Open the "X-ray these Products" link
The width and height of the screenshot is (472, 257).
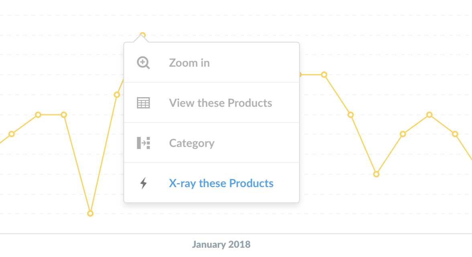pos(221,183)
